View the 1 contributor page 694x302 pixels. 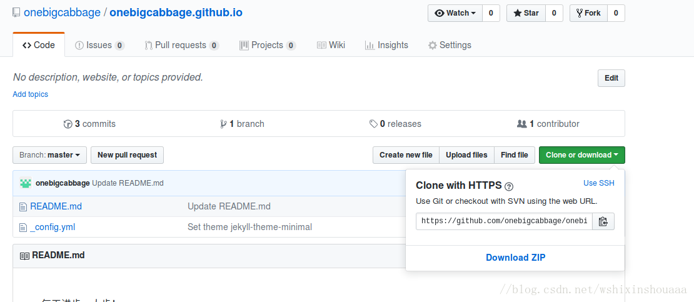tap(548, 124)
